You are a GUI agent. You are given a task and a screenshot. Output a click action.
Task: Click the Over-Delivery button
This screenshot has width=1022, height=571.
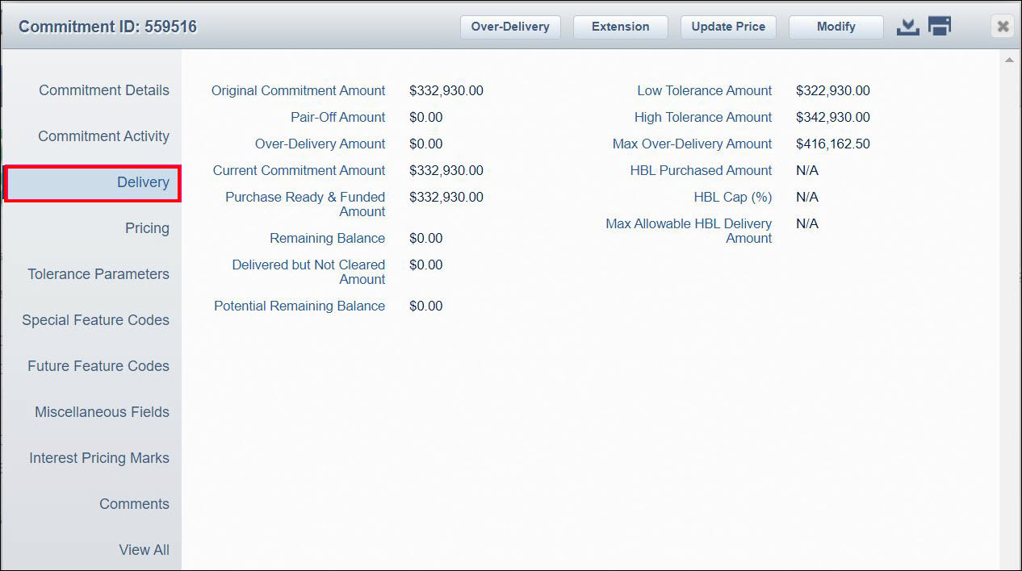(510, 27)
